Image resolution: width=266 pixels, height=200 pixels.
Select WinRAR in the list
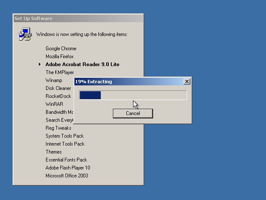point(54,104)
